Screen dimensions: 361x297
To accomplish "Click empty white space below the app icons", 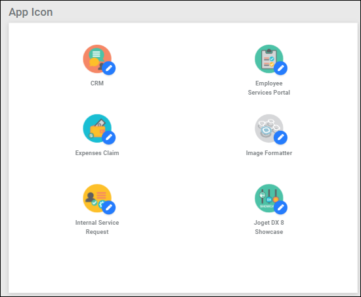I will point(183,265).
